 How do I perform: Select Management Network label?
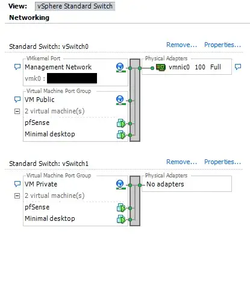[x=58, y=67]
